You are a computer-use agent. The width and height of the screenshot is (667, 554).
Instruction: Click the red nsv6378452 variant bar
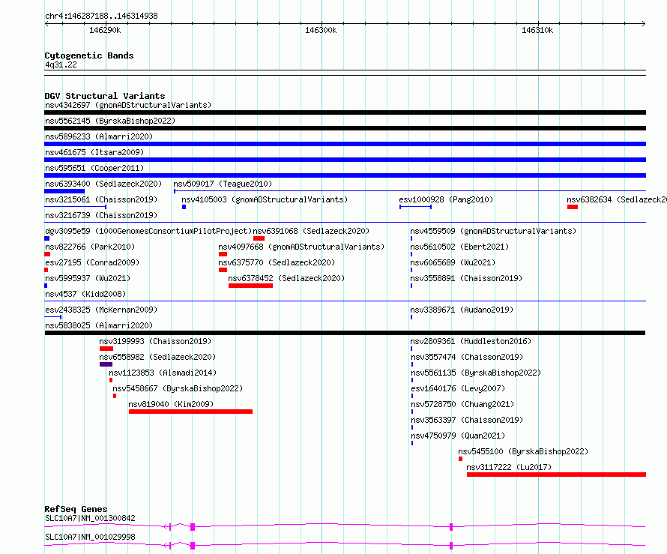click(x=250, y=286)
